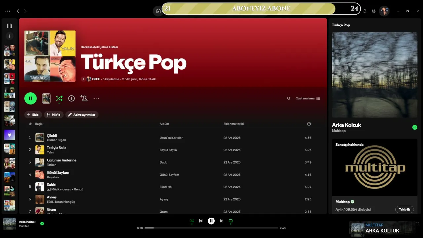
Task: Play the track Çilekli
Action: [x=52, y=136]
